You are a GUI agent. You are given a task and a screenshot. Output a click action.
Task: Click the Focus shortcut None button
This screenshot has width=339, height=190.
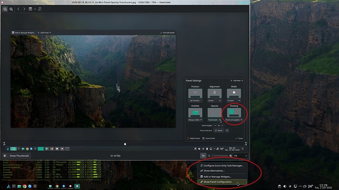(219, 131)
